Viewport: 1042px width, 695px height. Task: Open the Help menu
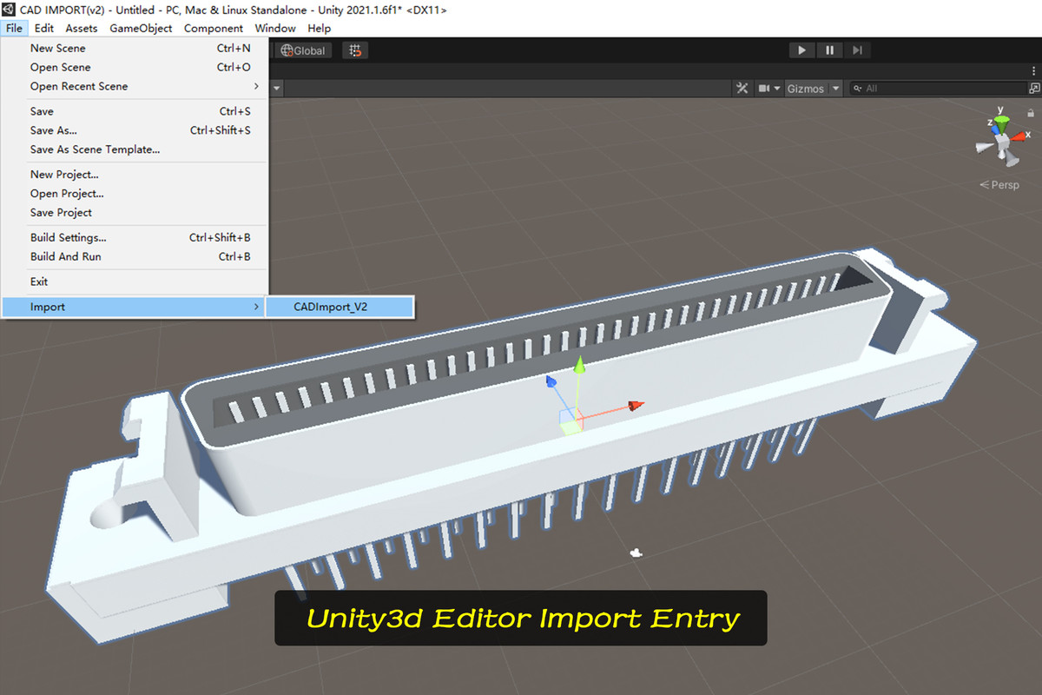pyautogui.click(x=320, y=28)
